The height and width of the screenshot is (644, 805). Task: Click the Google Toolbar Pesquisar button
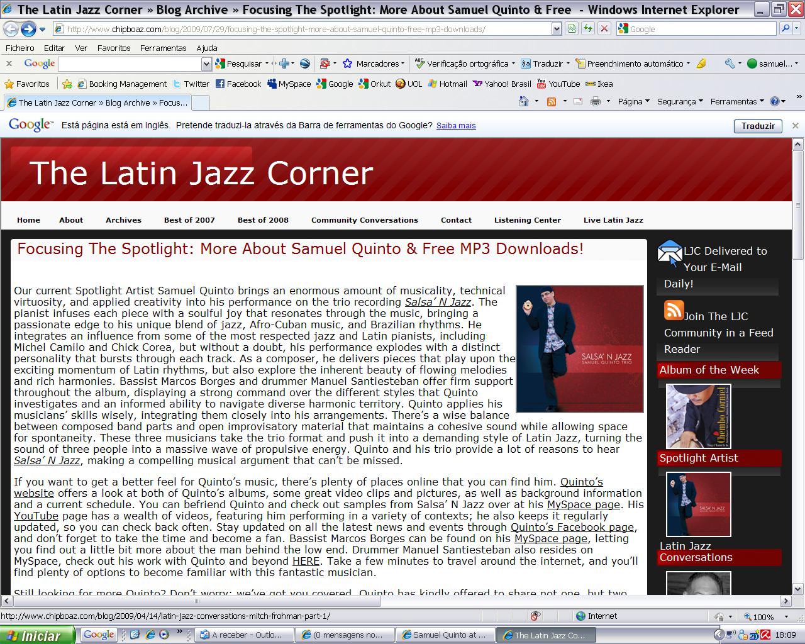[238, 64]
